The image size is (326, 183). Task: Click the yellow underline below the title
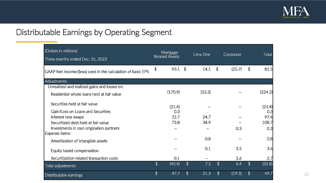pos(37,42)
